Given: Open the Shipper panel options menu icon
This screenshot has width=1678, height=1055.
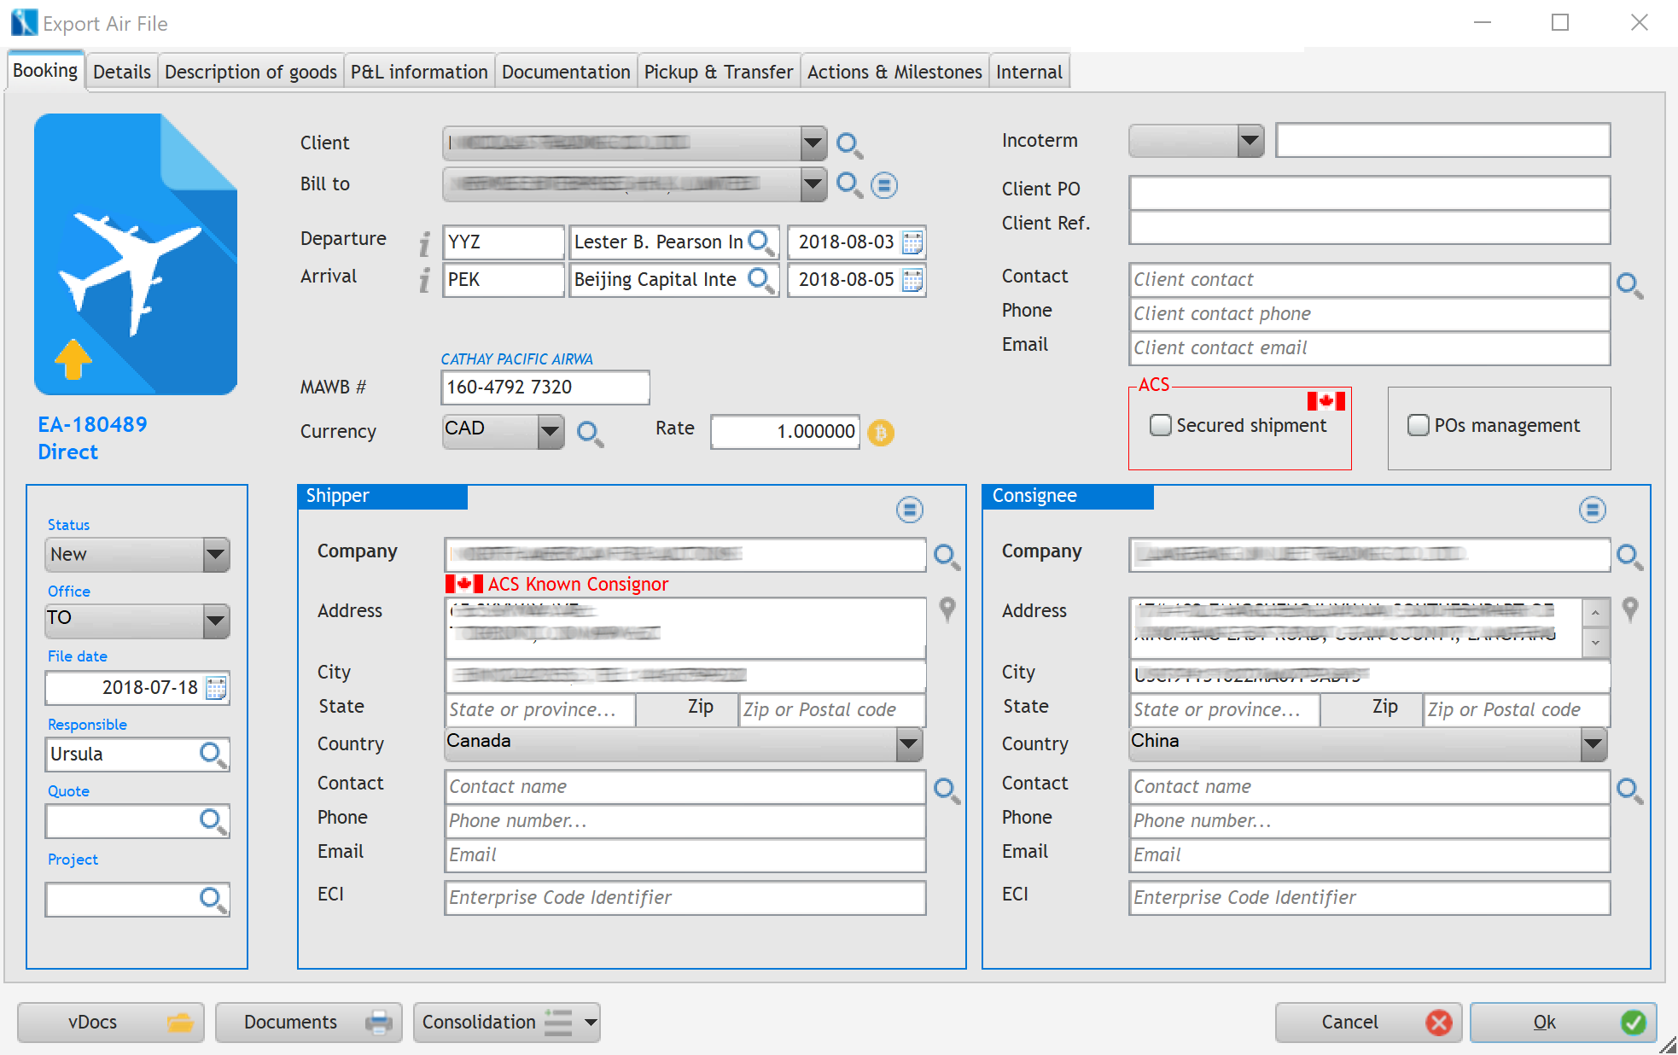Looking at the screenshot, I should click(910, 510).
